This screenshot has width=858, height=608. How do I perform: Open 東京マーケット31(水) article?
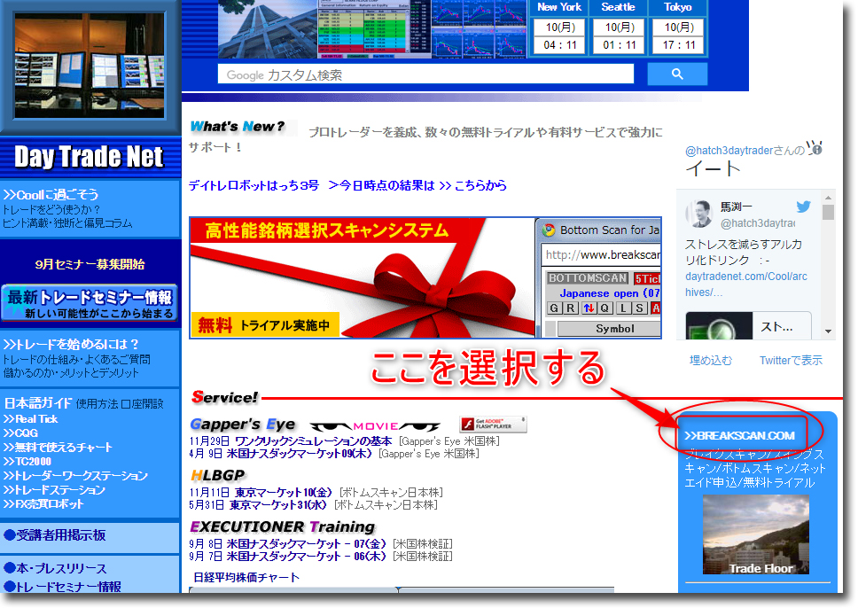278,504
